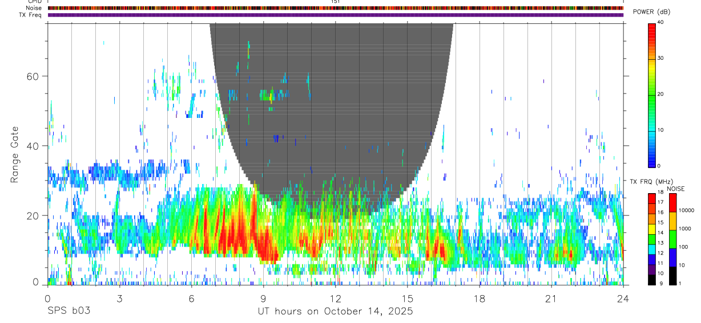The height and width of the screenshot is (323, 701).
Task: Click the purple TX frequency strip above the plot
Action: [x=336, y=15]
